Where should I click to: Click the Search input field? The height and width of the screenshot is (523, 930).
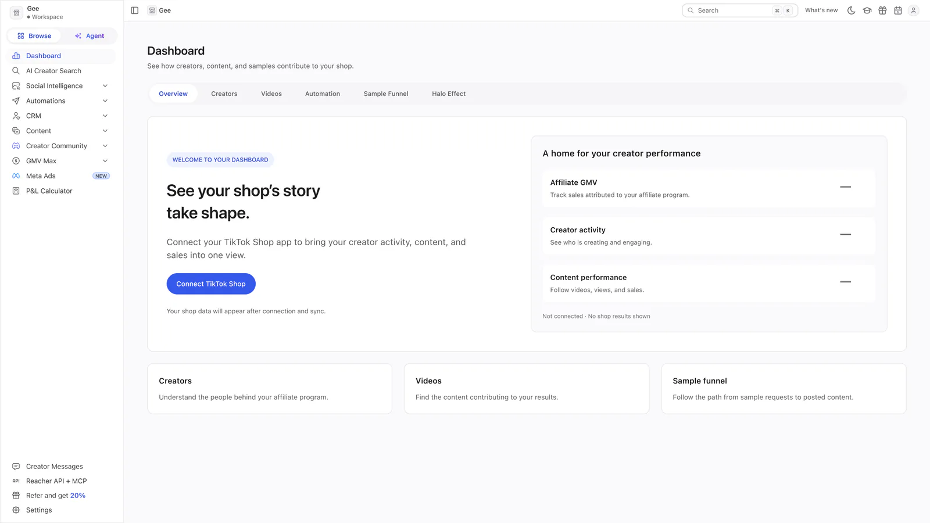[x=739, y=10]
